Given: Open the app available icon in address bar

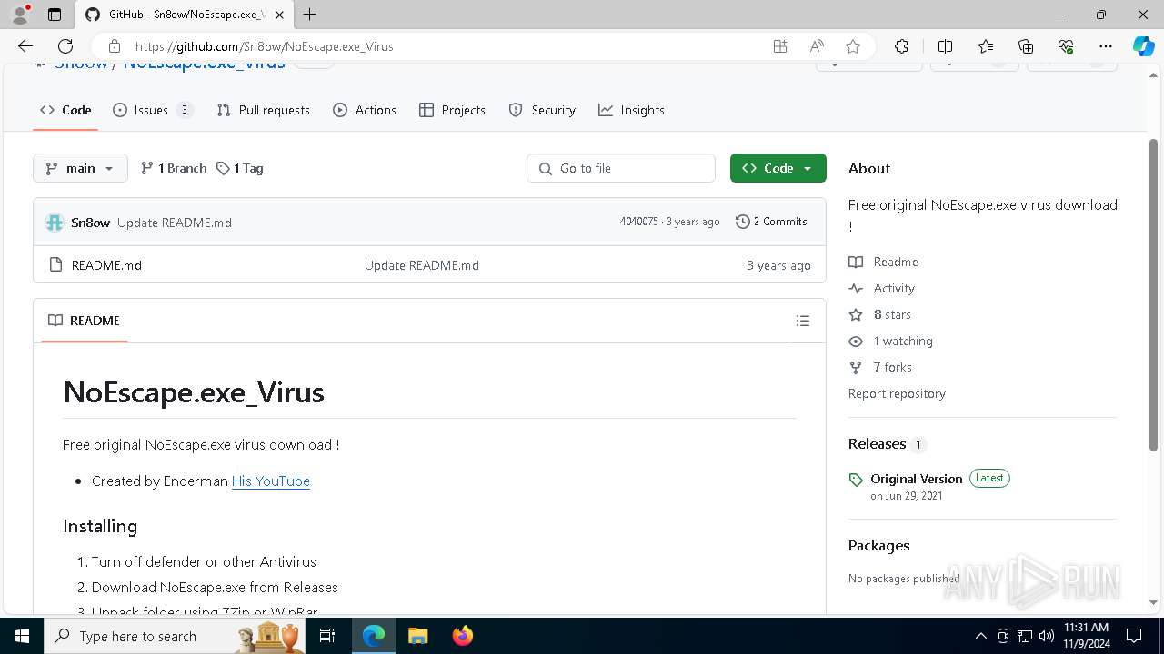Looking at the screenshot, I should [x=780, y=46].
